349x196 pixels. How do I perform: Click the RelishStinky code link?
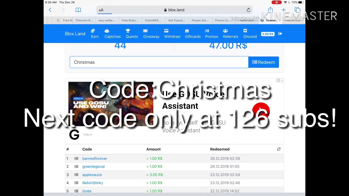(93, 183)
